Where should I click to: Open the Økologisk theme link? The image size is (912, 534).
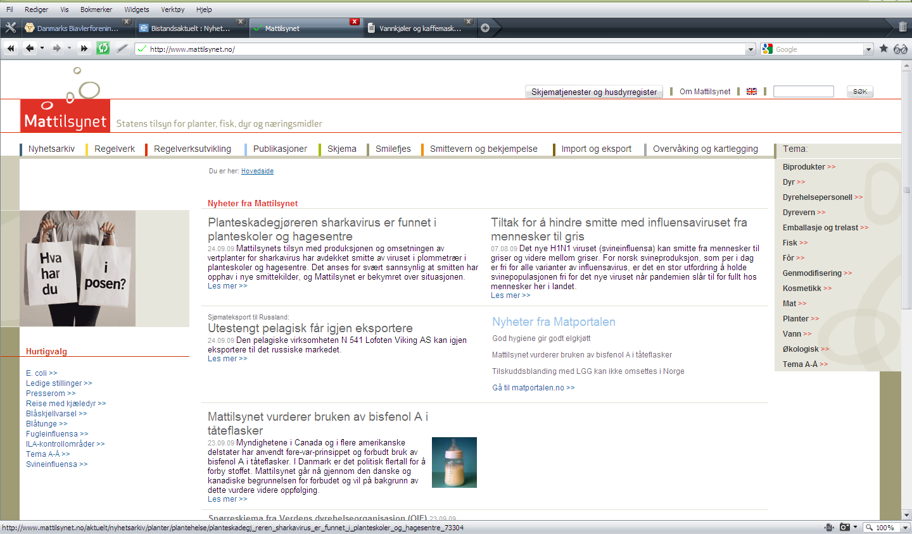(x=806, y=349)
